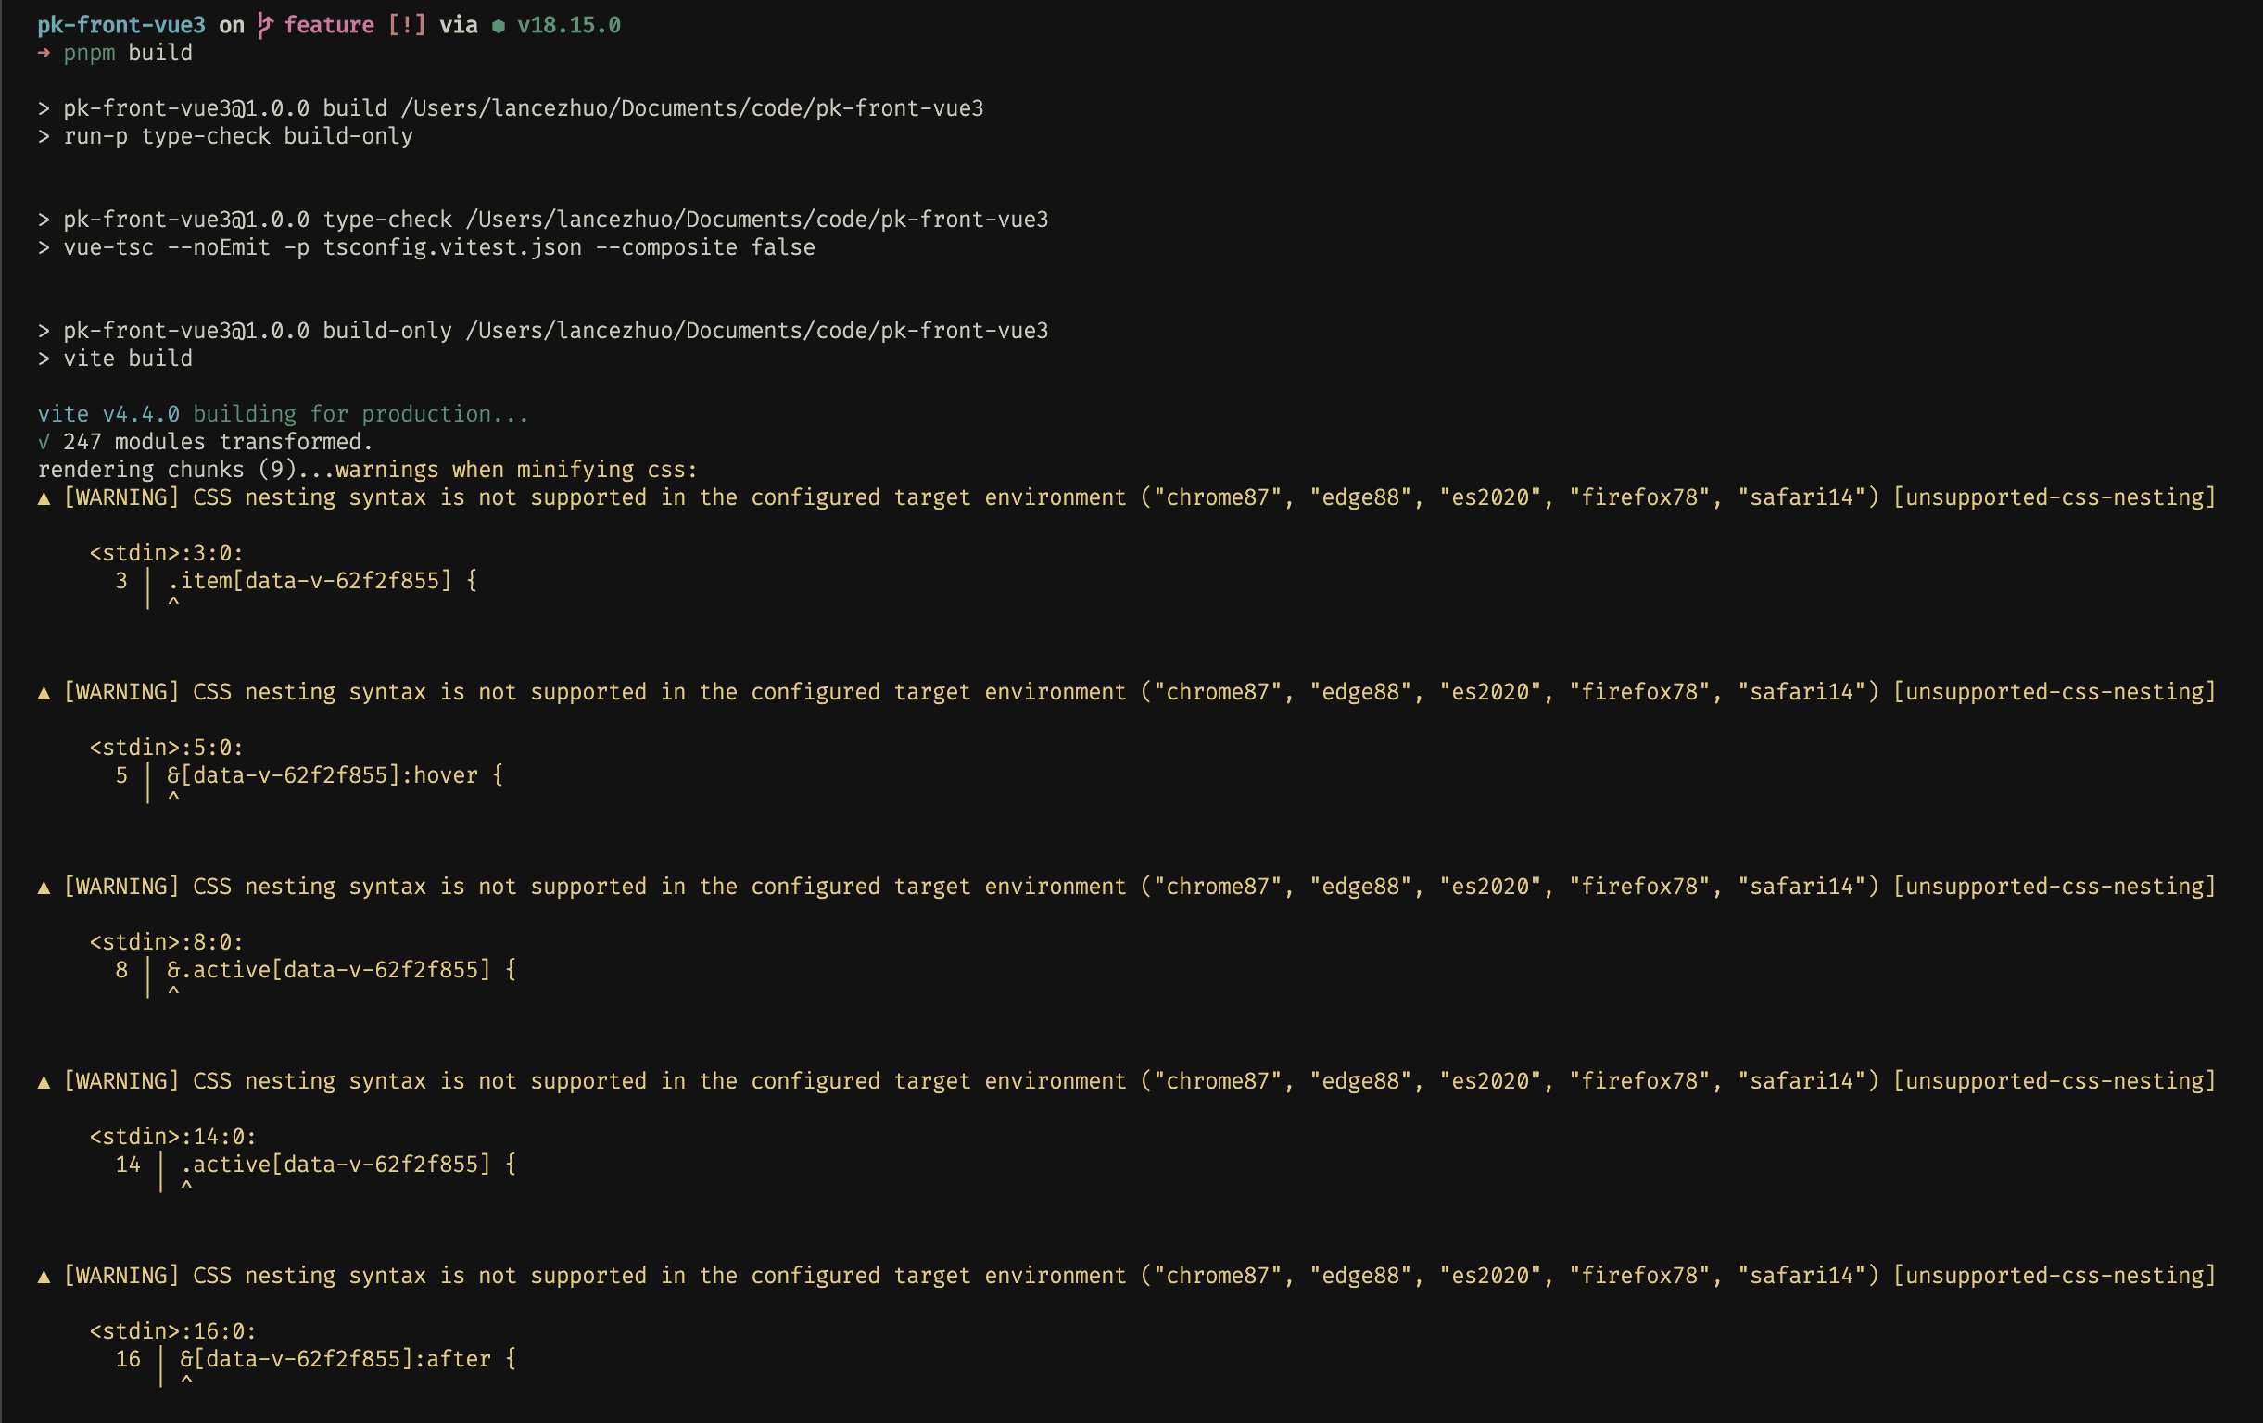
Task: Click the git branch icon before "feature"
Action: (265, 25)
